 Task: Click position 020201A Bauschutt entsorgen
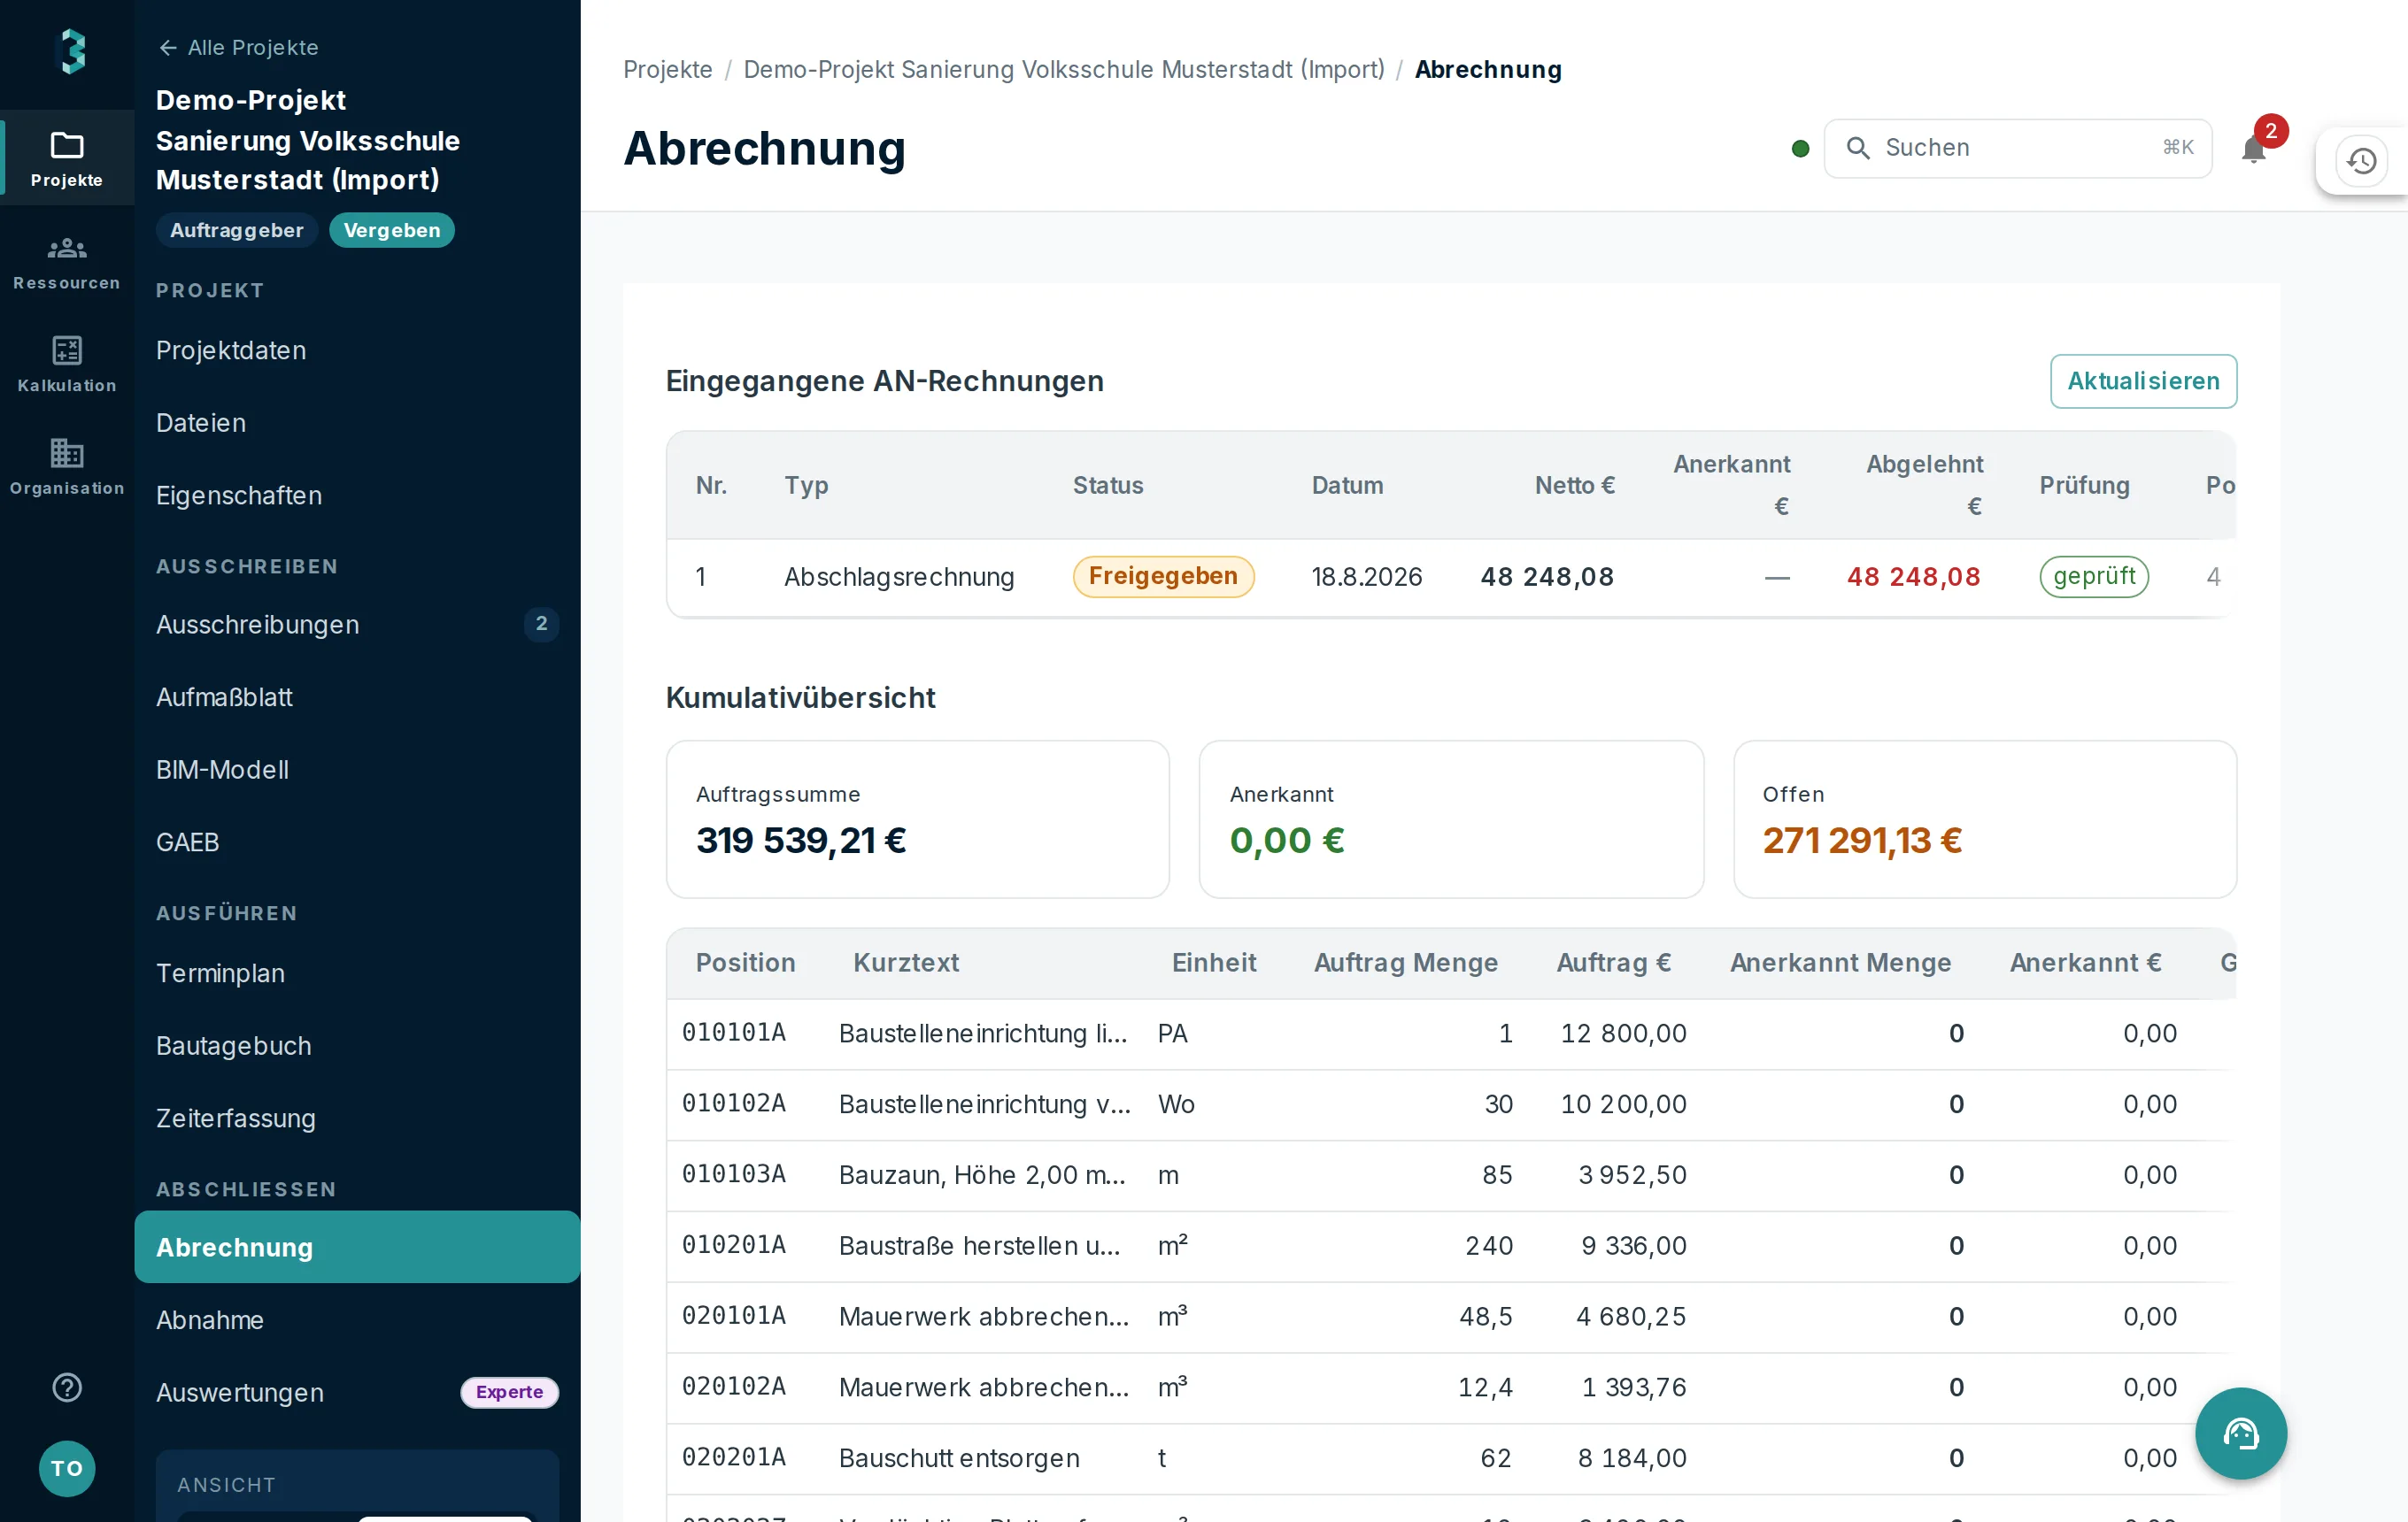(1451, 1458)
